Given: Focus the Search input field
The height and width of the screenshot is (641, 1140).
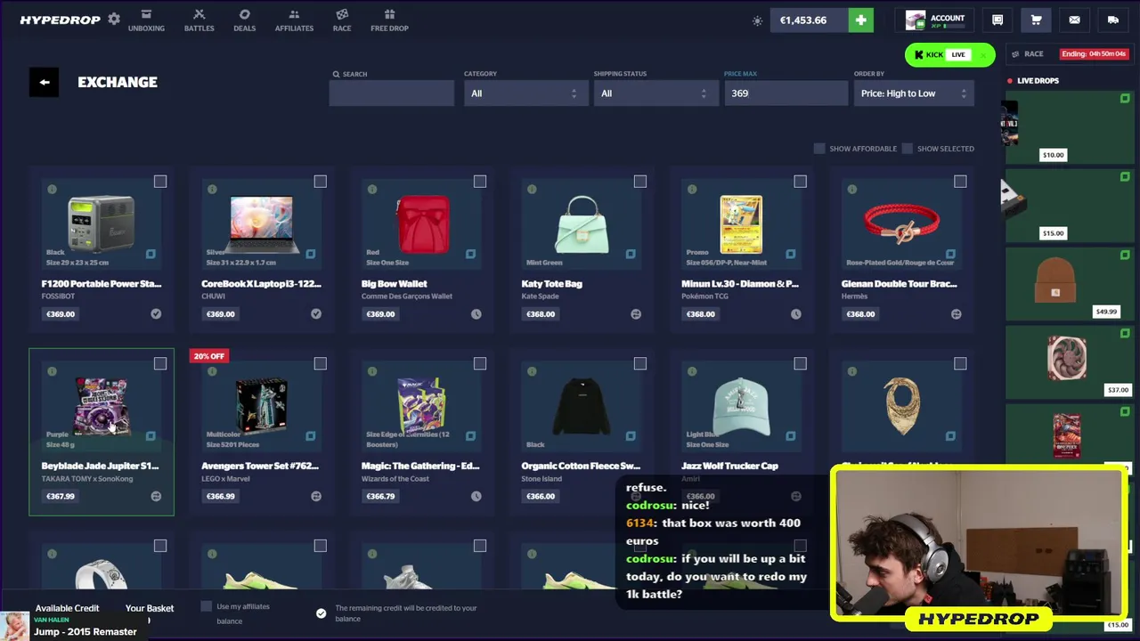Looking at the screenshot, I should (x=392, y=93).
